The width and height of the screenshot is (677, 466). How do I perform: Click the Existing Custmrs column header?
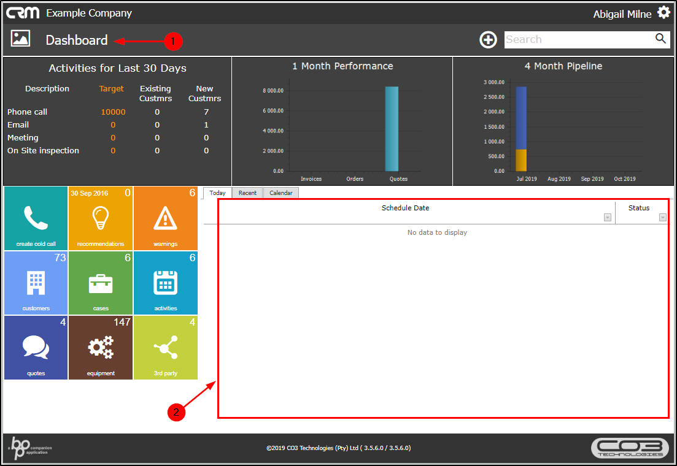155,94
